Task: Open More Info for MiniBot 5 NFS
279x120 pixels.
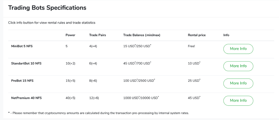Action: pyautogui.click(x=238, y=49)
